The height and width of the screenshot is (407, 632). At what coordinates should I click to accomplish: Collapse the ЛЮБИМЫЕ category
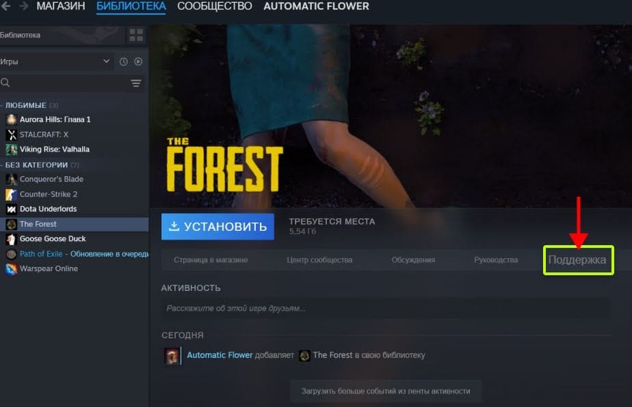[x=25, y=105]
